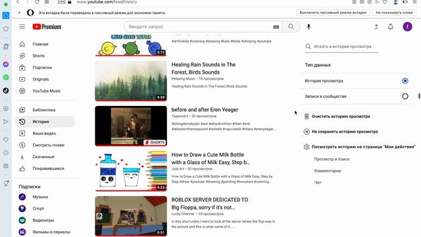Click Выключить пассивный режим вкладки button
Image resolution: width=421 pixels, height=237 pixels.
pyautogui.click(x=333, y=13)
